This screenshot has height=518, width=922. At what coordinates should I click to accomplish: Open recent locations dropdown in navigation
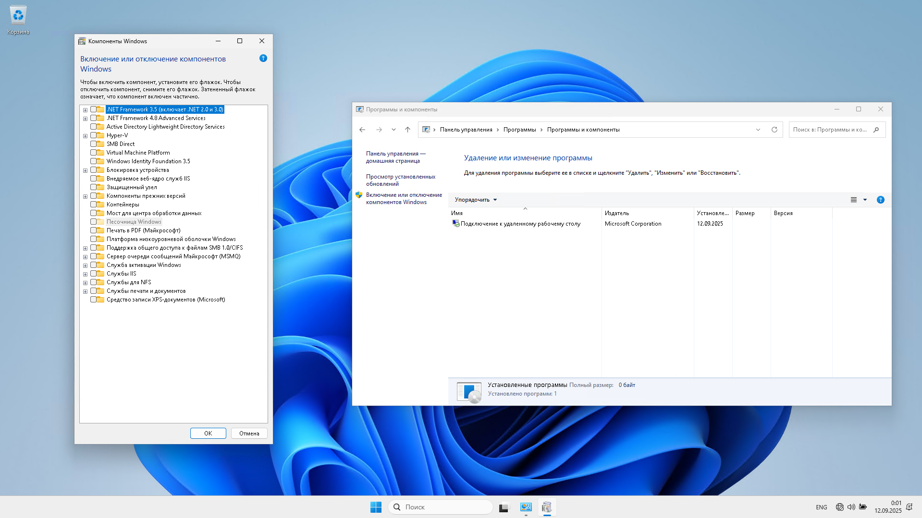coord(393,130)
